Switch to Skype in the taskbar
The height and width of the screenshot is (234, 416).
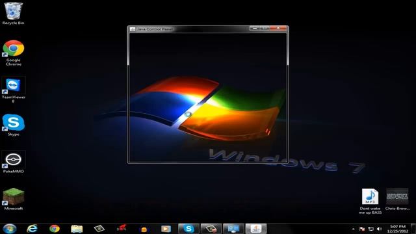click(x=188, y=228)
